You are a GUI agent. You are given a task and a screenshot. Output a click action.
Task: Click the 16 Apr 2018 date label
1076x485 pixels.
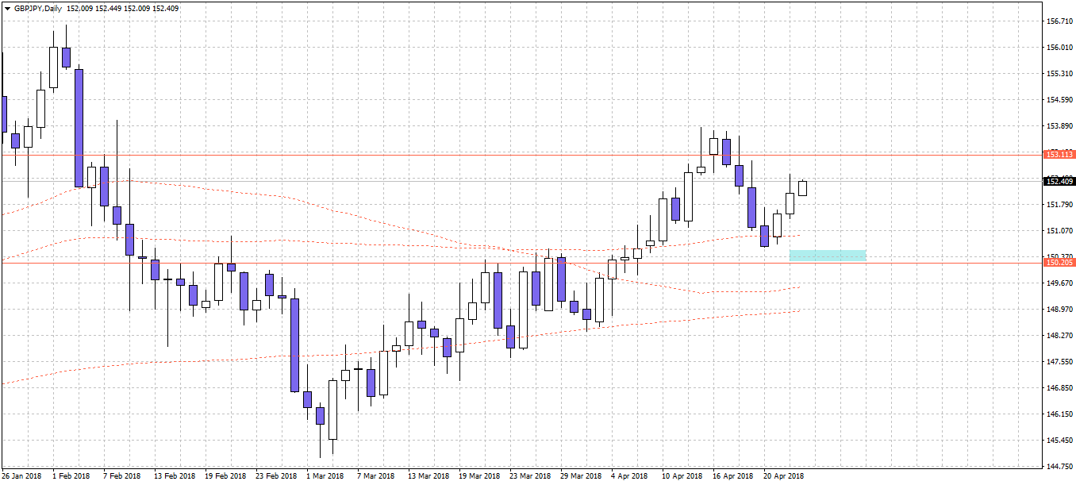[x=733, y=476]
